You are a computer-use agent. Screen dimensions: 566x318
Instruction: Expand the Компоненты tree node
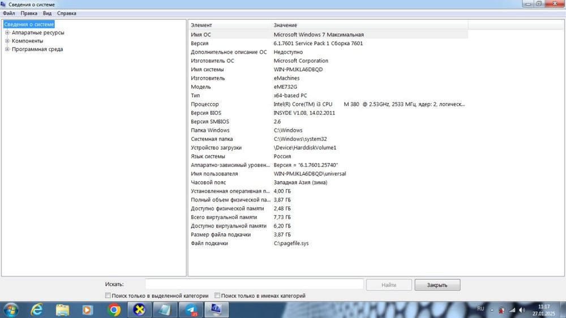click(7, 41)
